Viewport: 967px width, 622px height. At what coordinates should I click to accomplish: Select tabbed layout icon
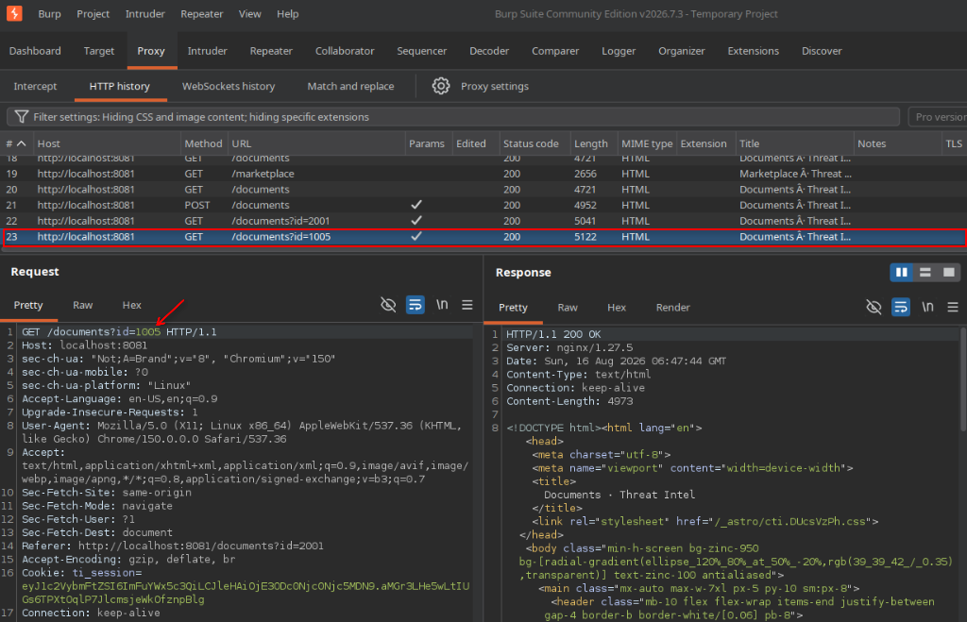tap(948, 273)
